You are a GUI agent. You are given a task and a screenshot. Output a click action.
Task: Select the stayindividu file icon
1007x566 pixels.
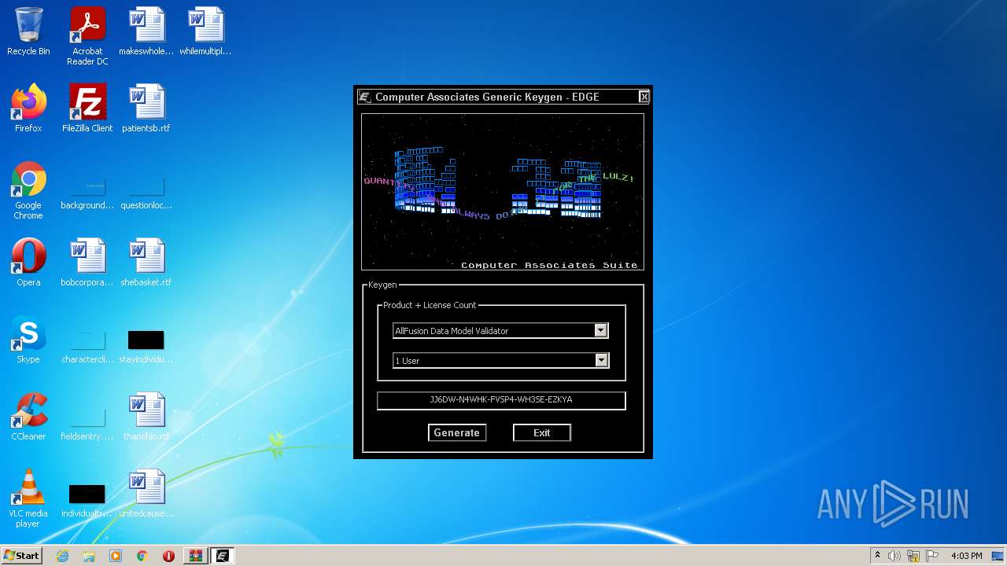(146, 347)
